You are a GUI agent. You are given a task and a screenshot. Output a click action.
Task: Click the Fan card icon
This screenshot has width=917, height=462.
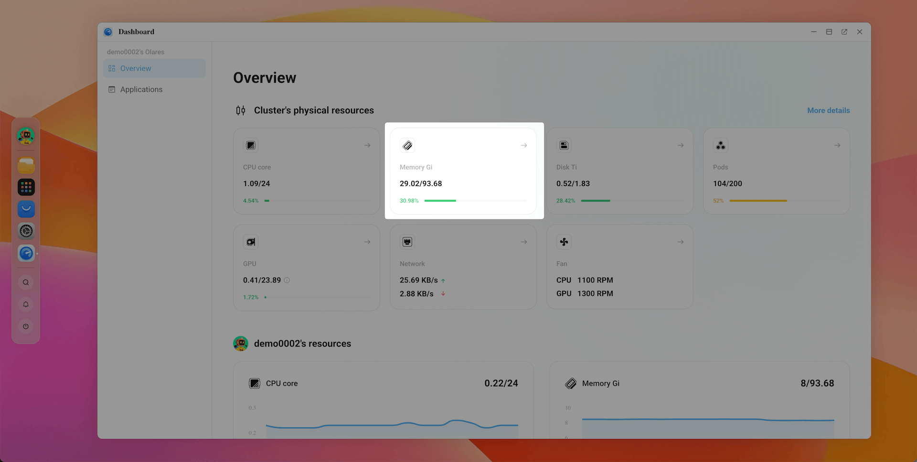564,242
